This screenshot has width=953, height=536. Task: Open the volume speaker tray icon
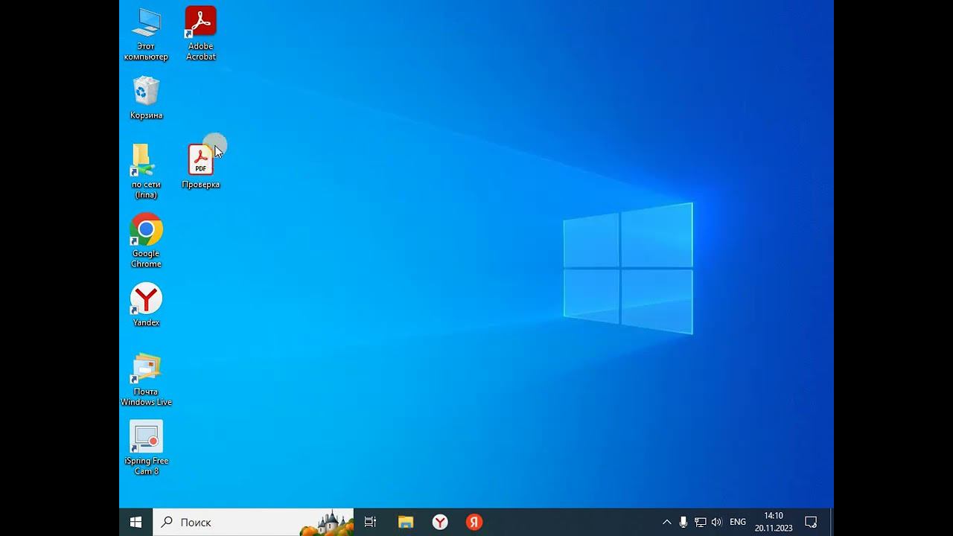click(x=717, y=522)
